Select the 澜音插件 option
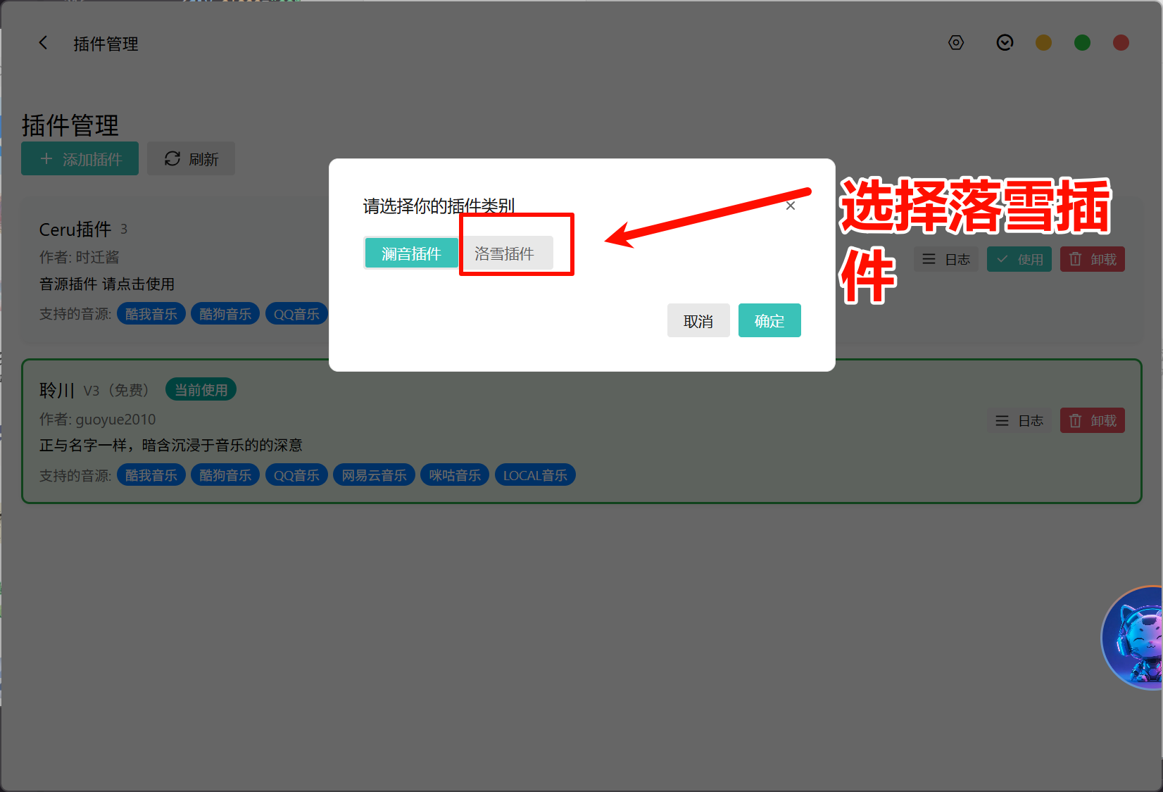Viewport: 1163px width, 792px height. (x=411, y=253)
